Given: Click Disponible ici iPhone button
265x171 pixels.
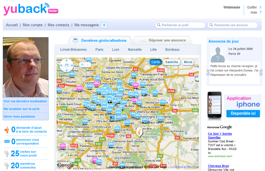Looking at the screenshot, I should click(243, 113).
